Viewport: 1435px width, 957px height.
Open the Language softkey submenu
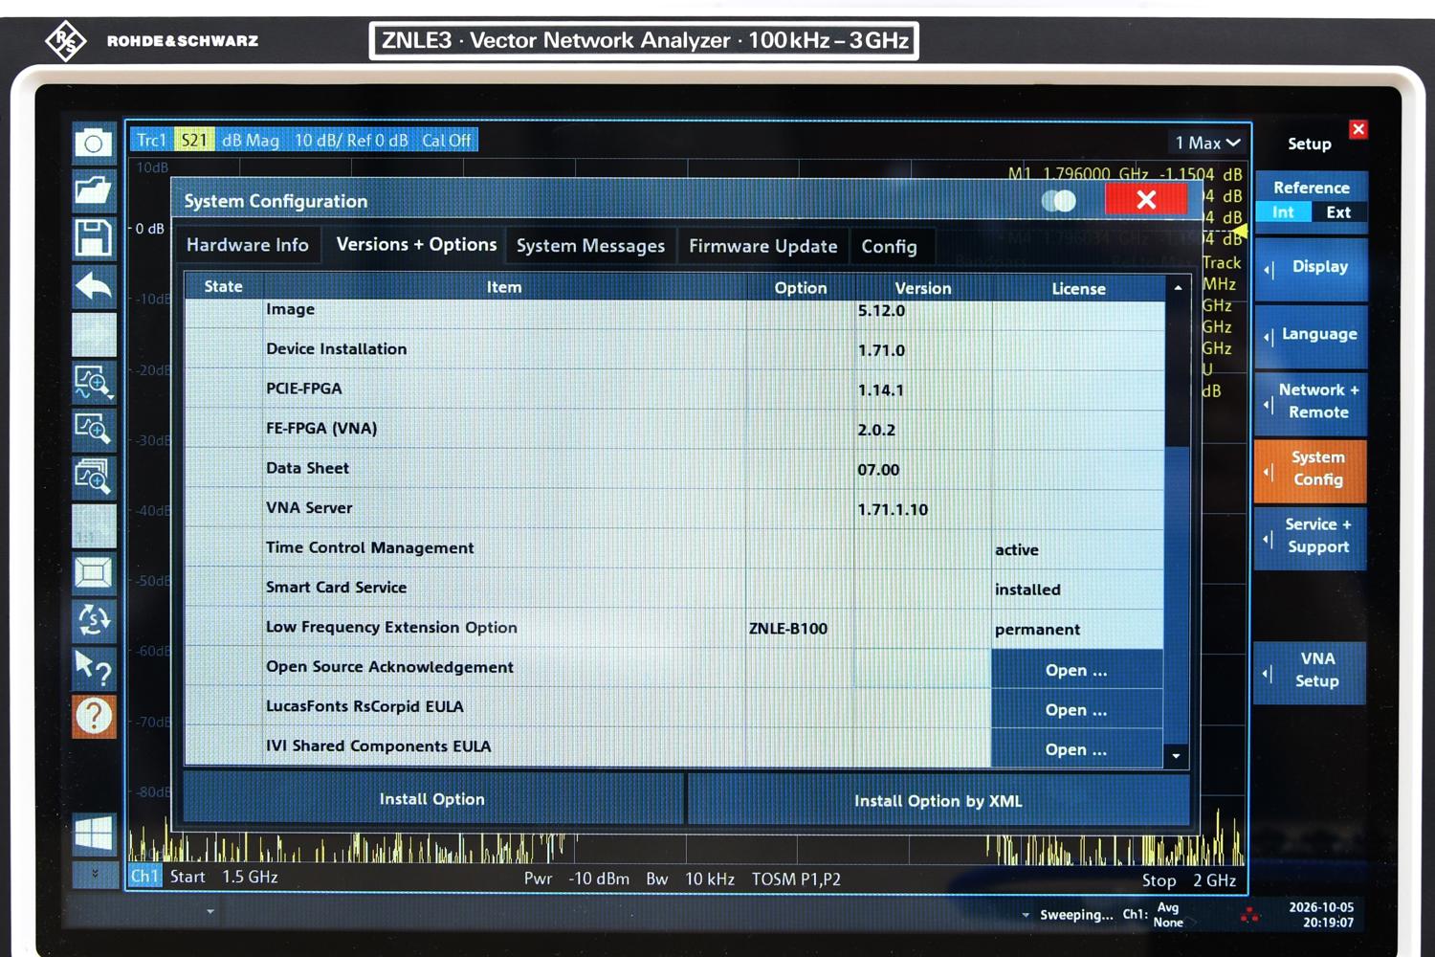(x=1310, y=335)
